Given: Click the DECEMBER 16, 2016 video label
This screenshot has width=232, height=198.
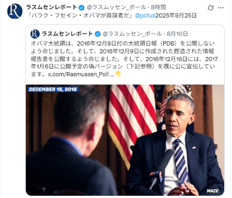Looking at the screenshot, I should tap(53, 89).
